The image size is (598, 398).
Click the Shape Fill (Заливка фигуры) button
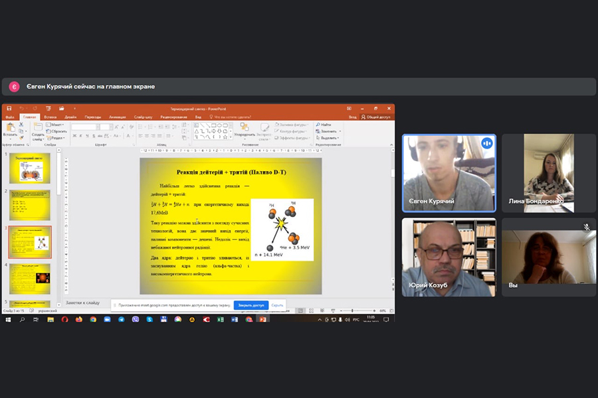pyautogui.click(x=290, y=125)
